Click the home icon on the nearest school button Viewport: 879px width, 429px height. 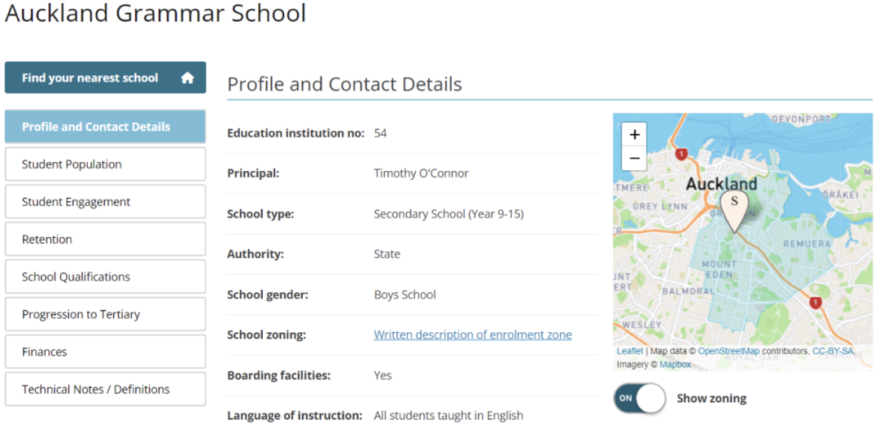[187, 78]
